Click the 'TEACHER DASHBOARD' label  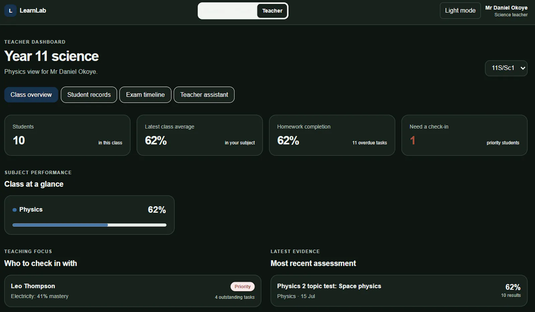pyautogui.click(x=35, y=42)
